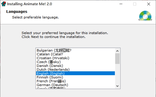
Task: Select Bulgarian in the language list
Action: pos(75,50)
